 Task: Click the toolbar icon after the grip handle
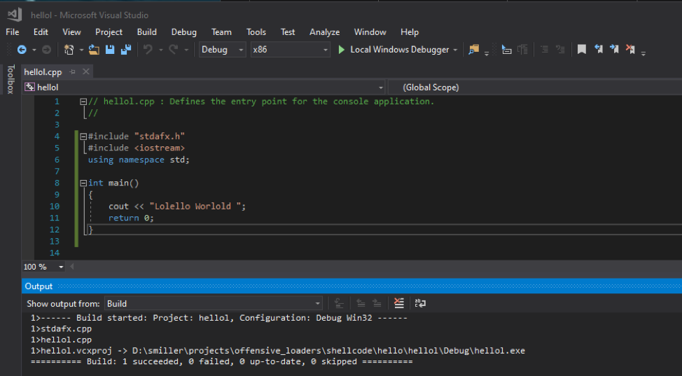506,50
